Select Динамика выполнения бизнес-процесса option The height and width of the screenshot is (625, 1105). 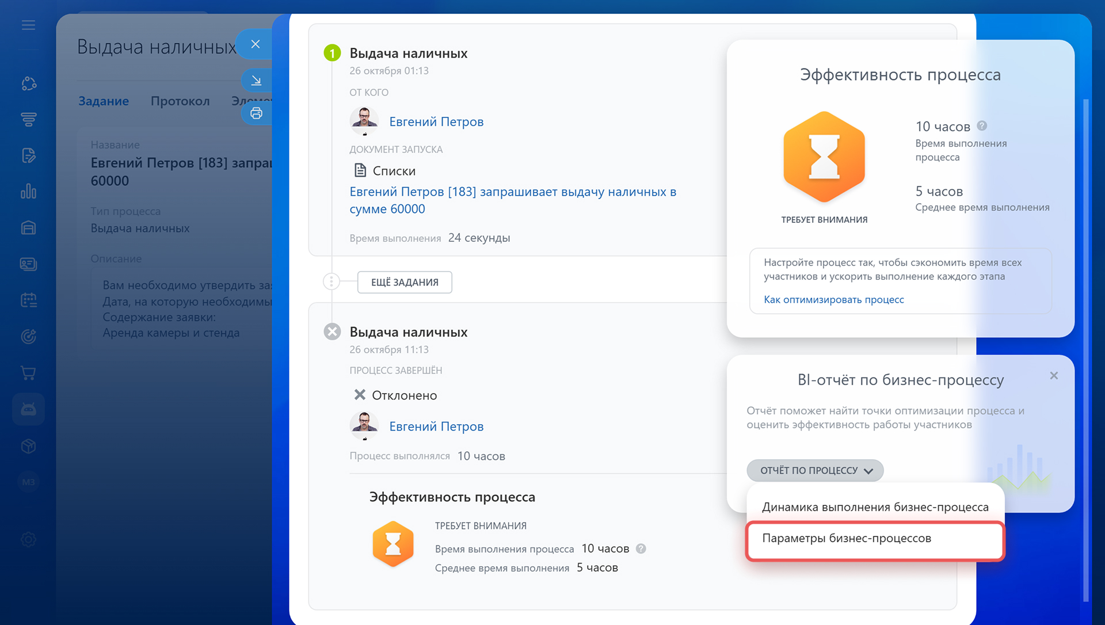(x=874, y=507)
